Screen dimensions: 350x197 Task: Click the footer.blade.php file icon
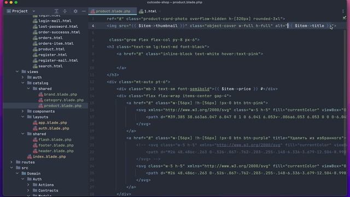pyautogui.click(x=35, y=145)
